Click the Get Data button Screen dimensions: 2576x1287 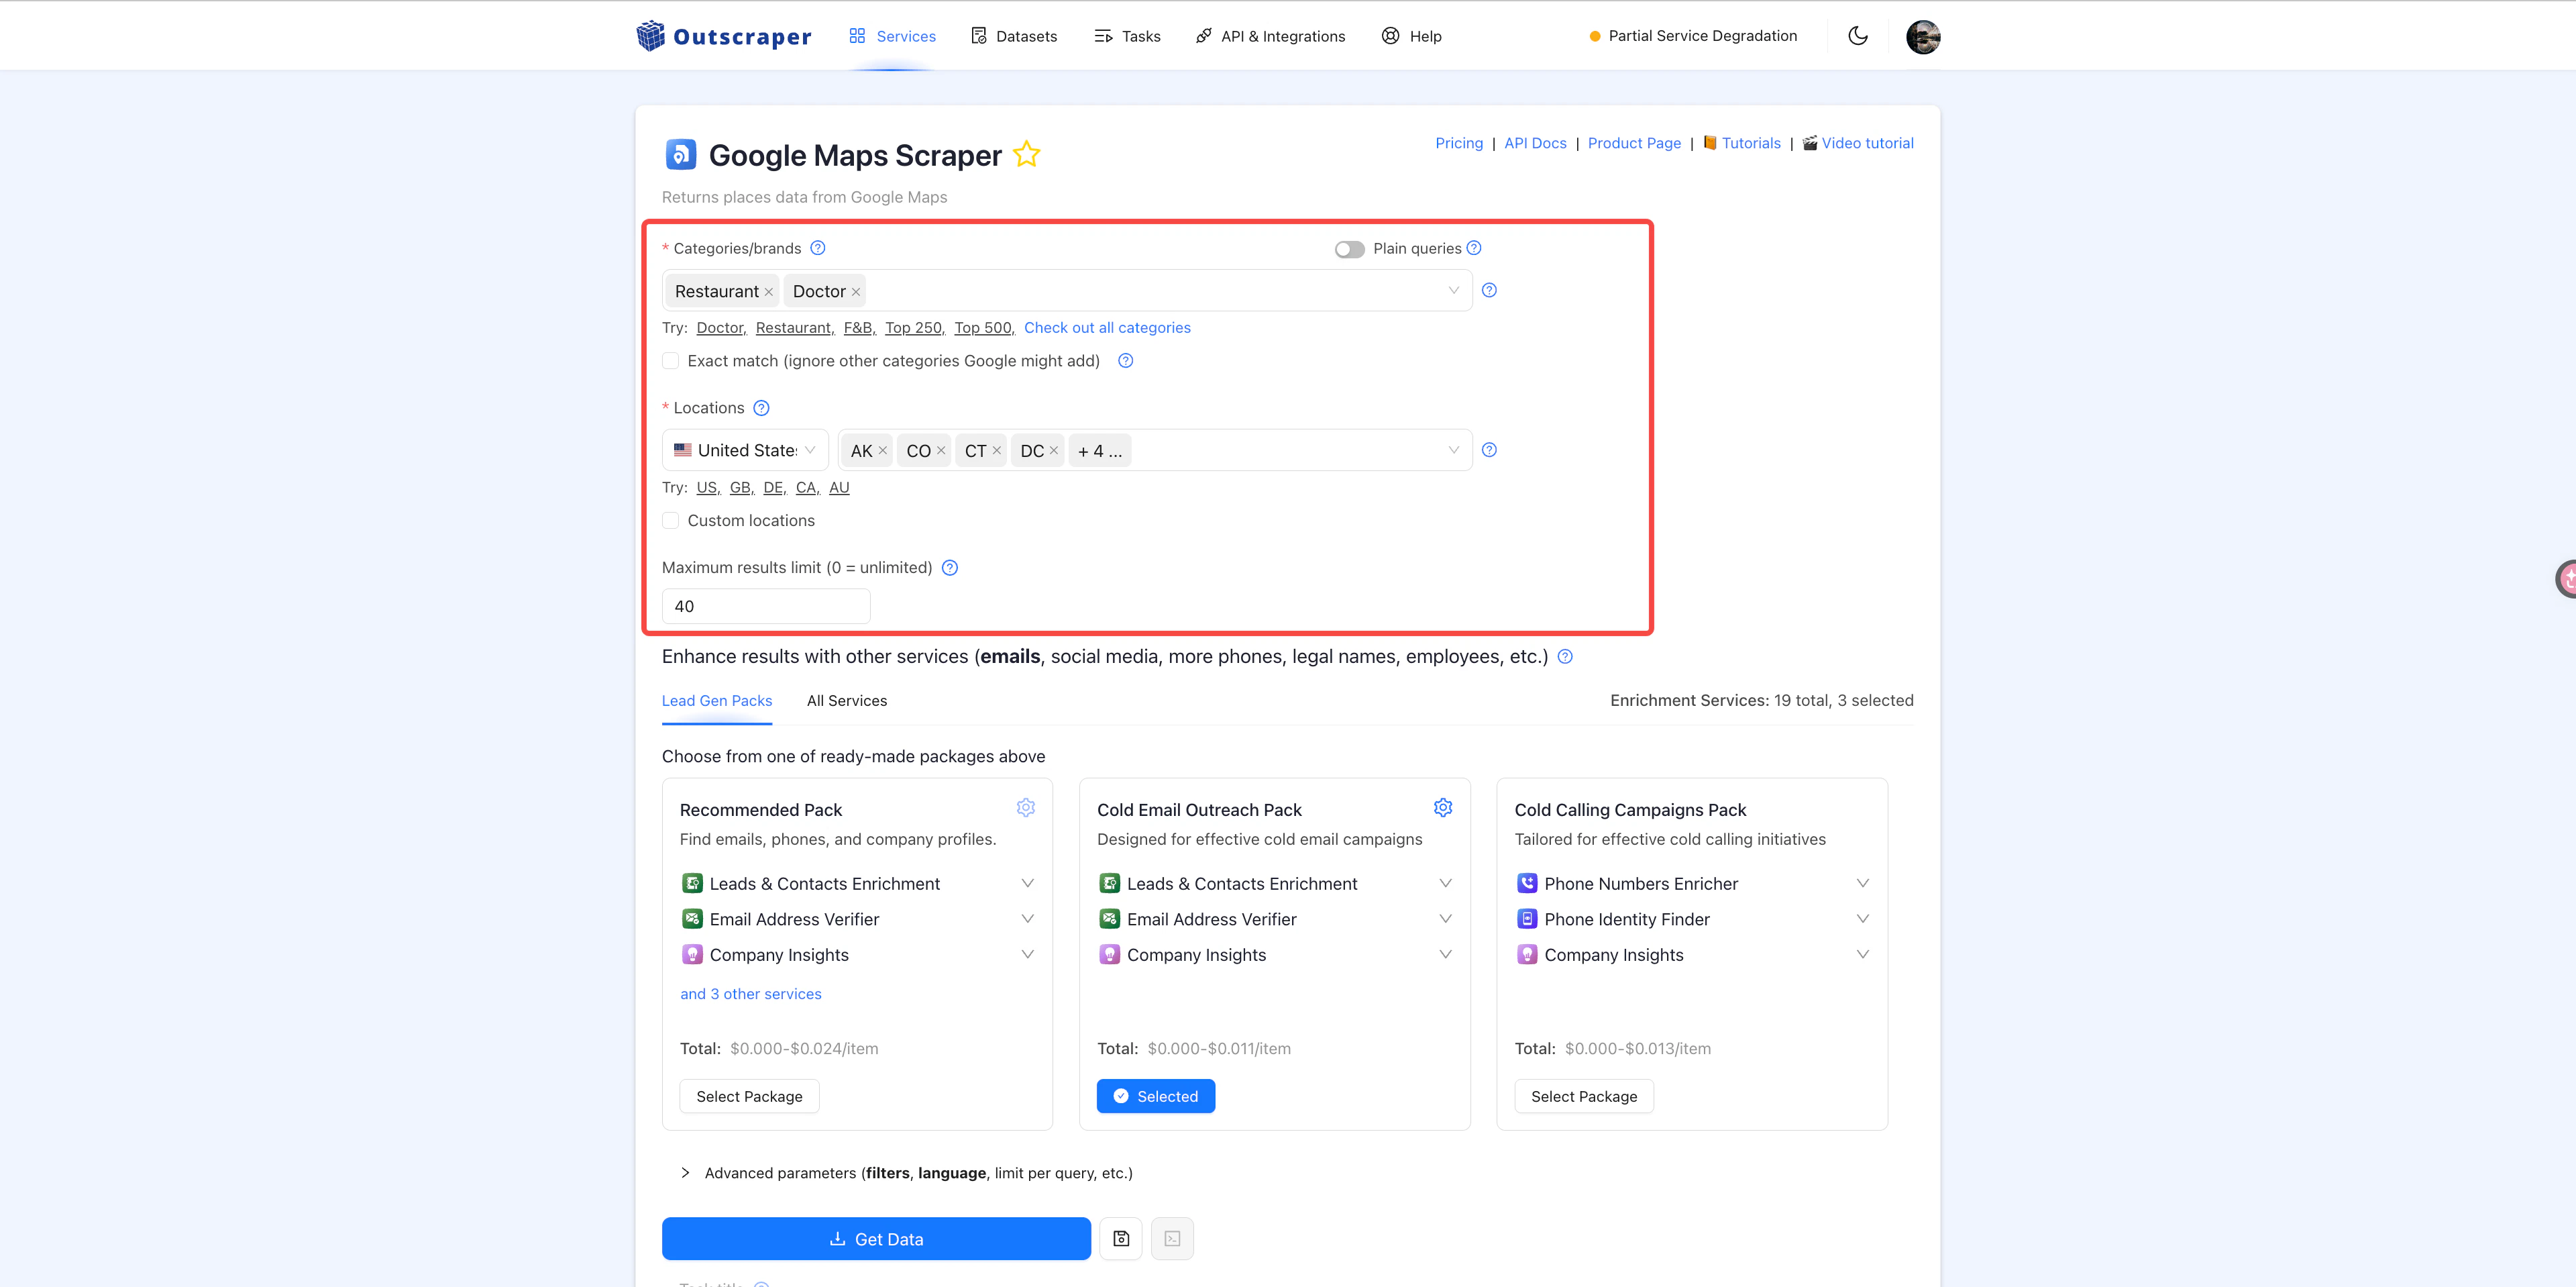click(876, 1239)
